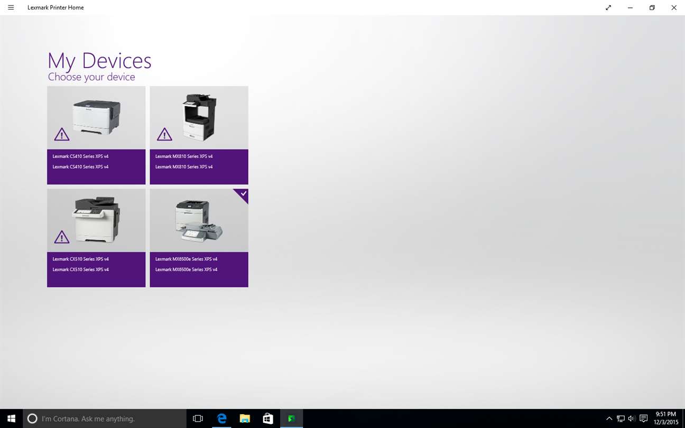Click Lexmark CS410 Series XPS v4 label
Screen dimensions: 685x428
[x=80, y=156]
